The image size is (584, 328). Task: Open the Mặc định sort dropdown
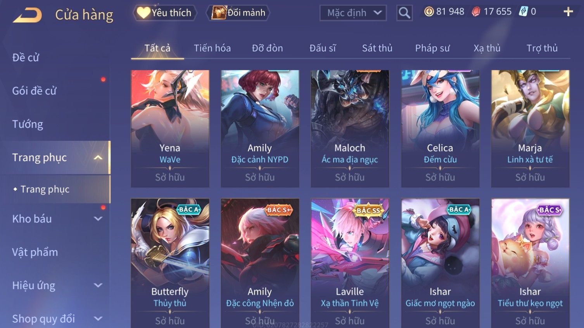coord(353,13)
